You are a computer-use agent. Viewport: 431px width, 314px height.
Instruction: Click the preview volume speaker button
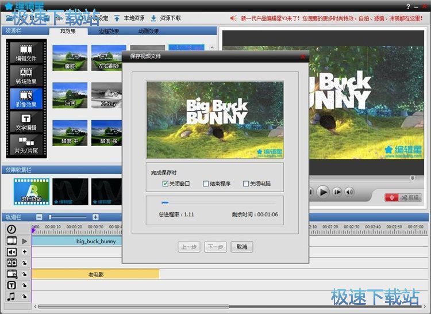point(349,192)
